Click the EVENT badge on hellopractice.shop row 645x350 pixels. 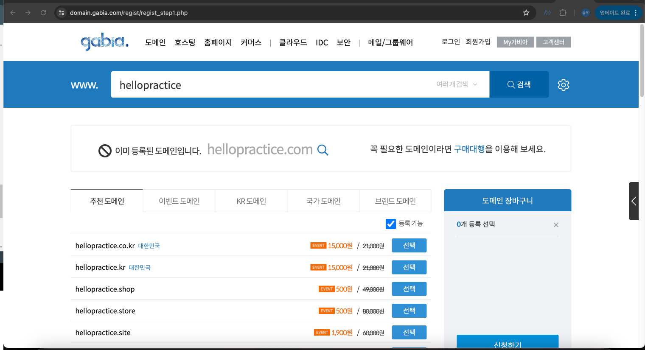tap(327, 289)
